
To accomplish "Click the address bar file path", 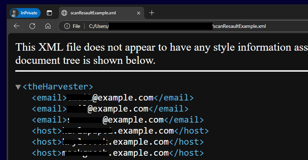I will click(177, 26).
